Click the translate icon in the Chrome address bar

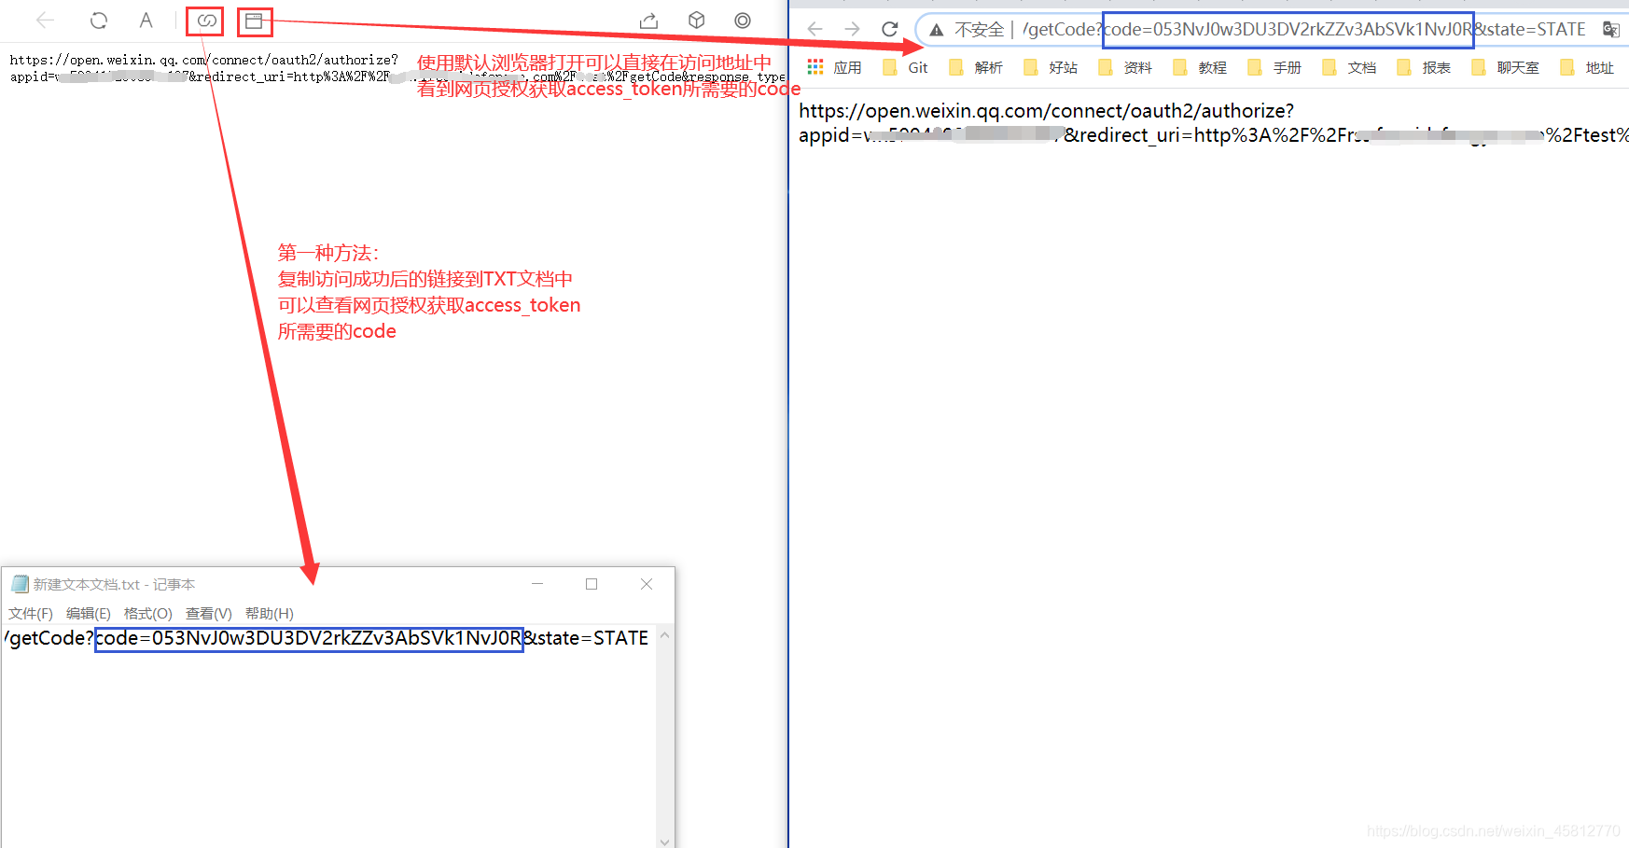pos(1610,29)
